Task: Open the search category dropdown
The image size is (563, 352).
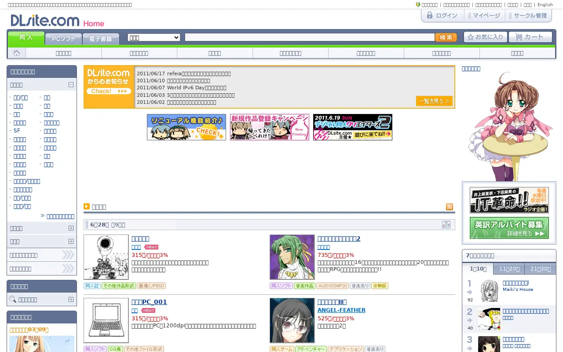Action: pyautogui.click(x=154, y=37)
